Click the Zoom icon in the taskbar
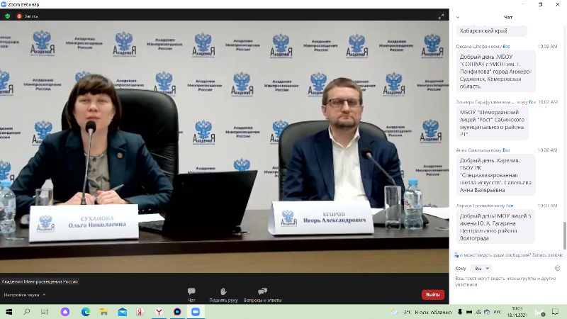The image size is (567, 319). [x=196, y=312]
